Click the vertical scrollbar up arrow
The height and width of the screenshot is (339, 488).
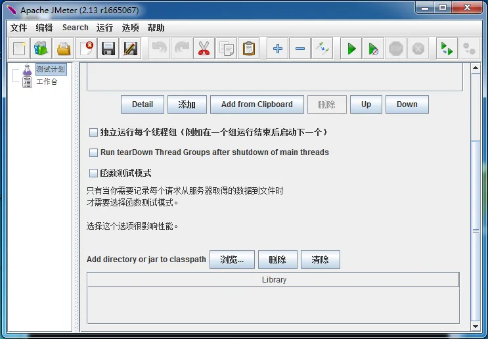click(476, 68)
